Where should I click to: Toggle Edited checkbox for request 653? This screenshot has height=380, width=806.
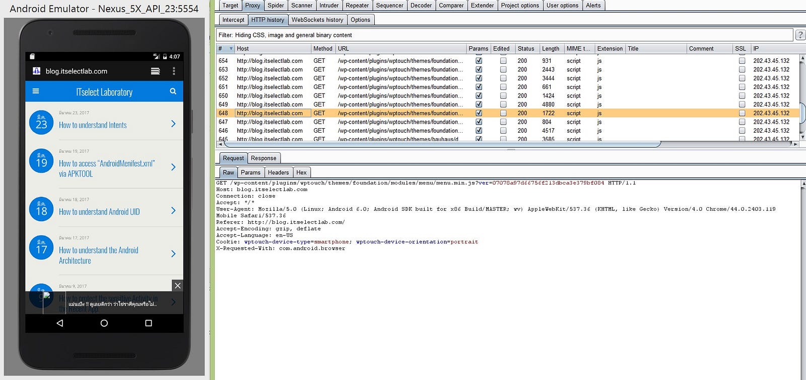coord(503,69)
